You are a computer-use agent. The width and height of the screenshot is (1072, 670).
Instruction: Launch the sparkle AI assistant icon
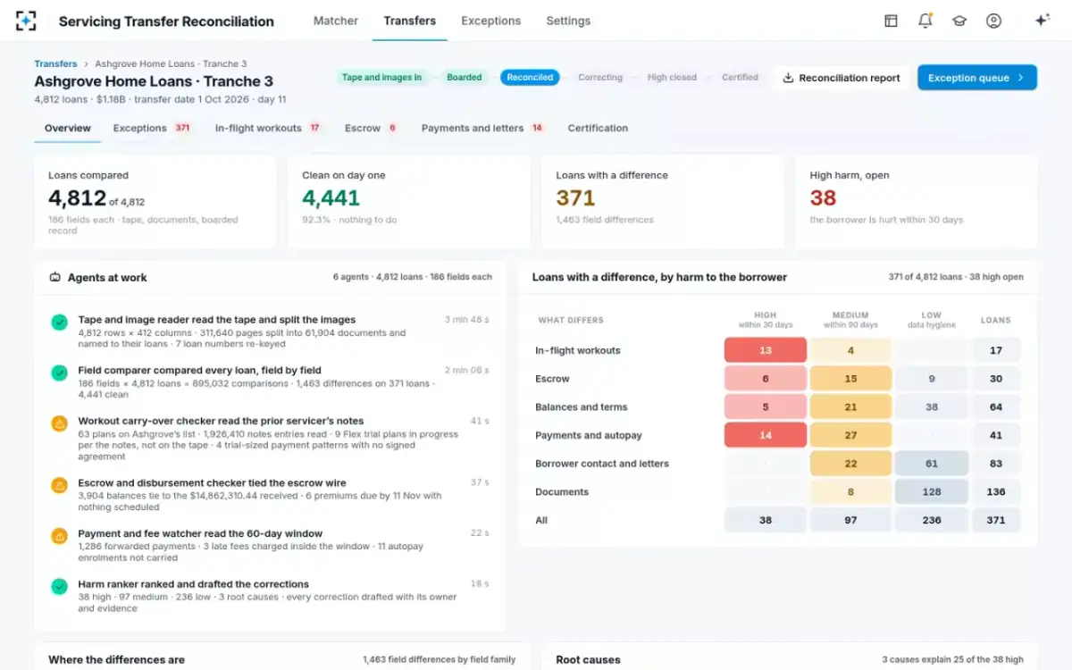1042,21
